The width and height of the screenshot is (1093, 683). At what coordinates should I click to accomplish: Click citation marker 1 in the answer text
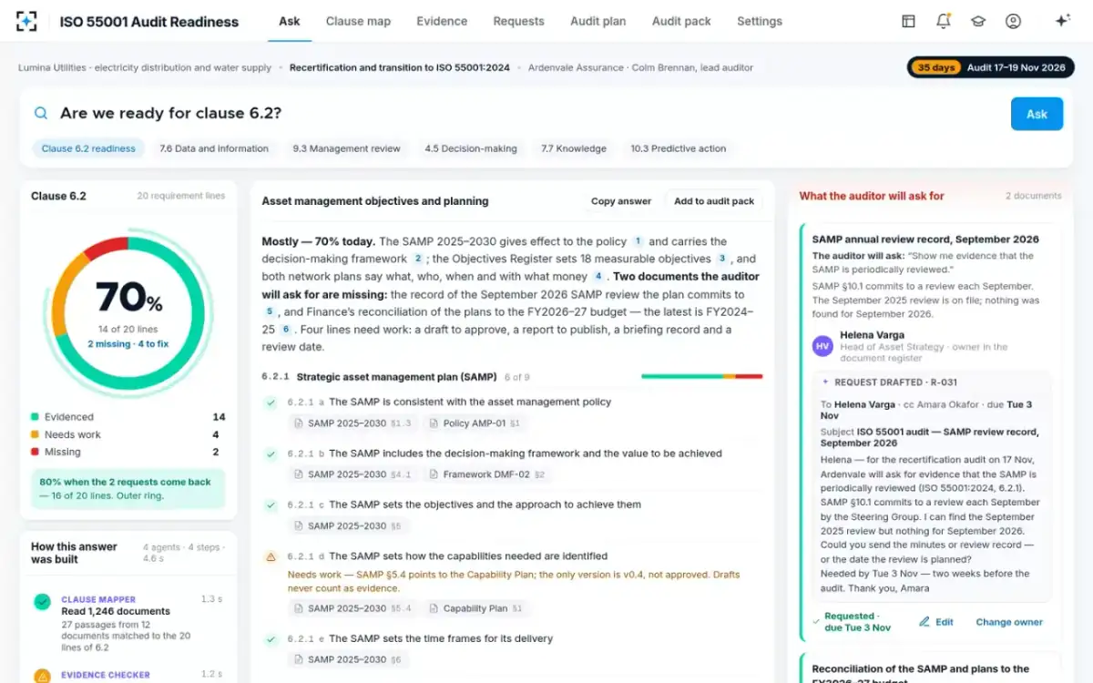[x=638, y=241]
